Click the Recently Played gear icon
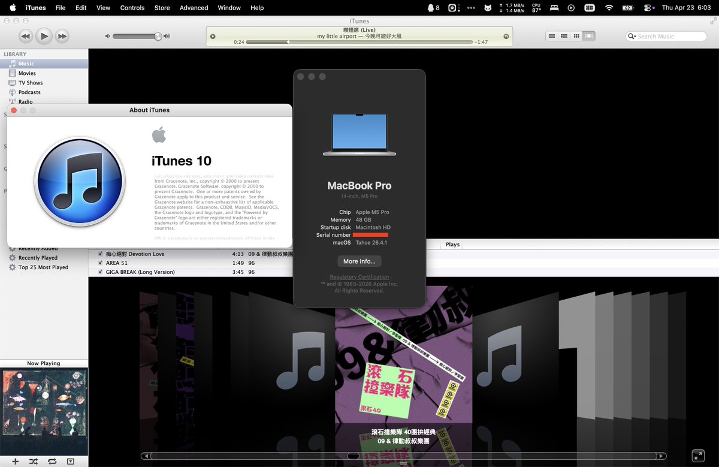The image size is (719, 467). point(13,258)
